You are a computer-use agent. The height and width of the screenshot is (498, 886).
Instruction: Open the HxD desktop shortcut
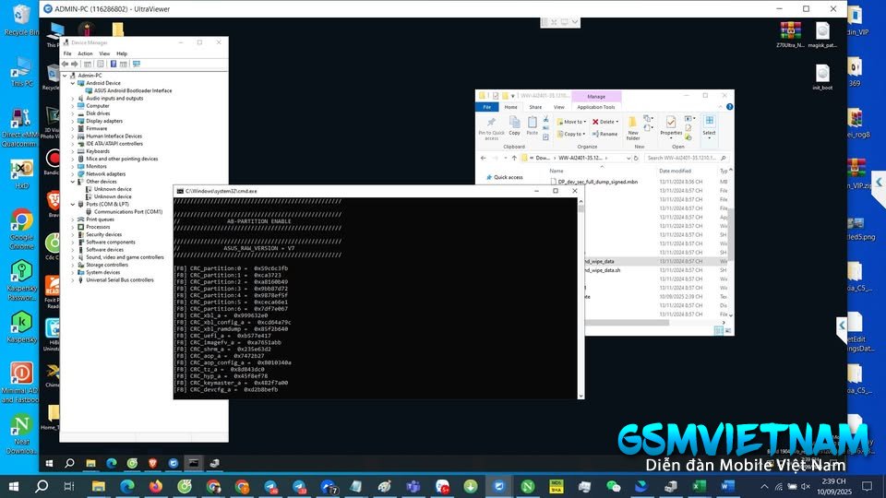coord(21,174)
